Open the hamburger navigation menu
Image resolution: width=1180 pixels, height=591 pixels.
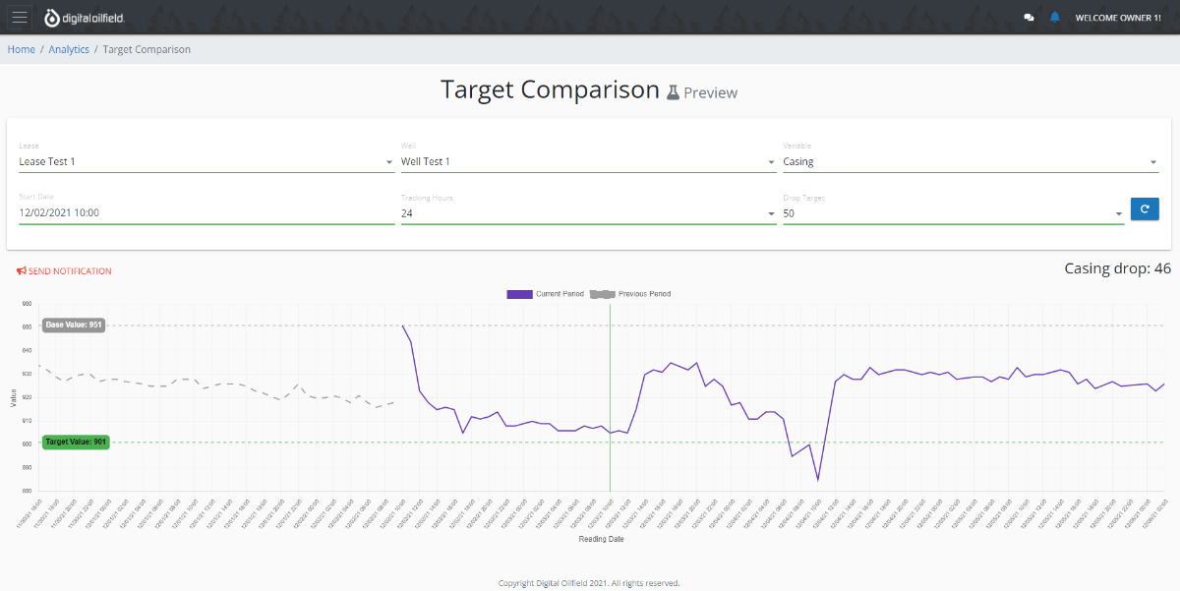[19, 17]
